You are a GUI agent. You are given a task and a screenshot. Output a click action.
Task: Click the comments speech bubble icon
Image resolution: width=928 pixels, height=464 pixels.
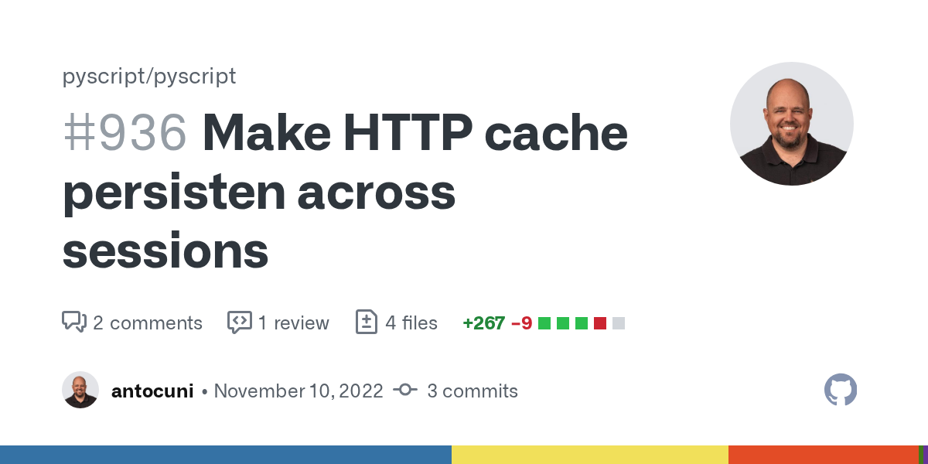(74, 322)
